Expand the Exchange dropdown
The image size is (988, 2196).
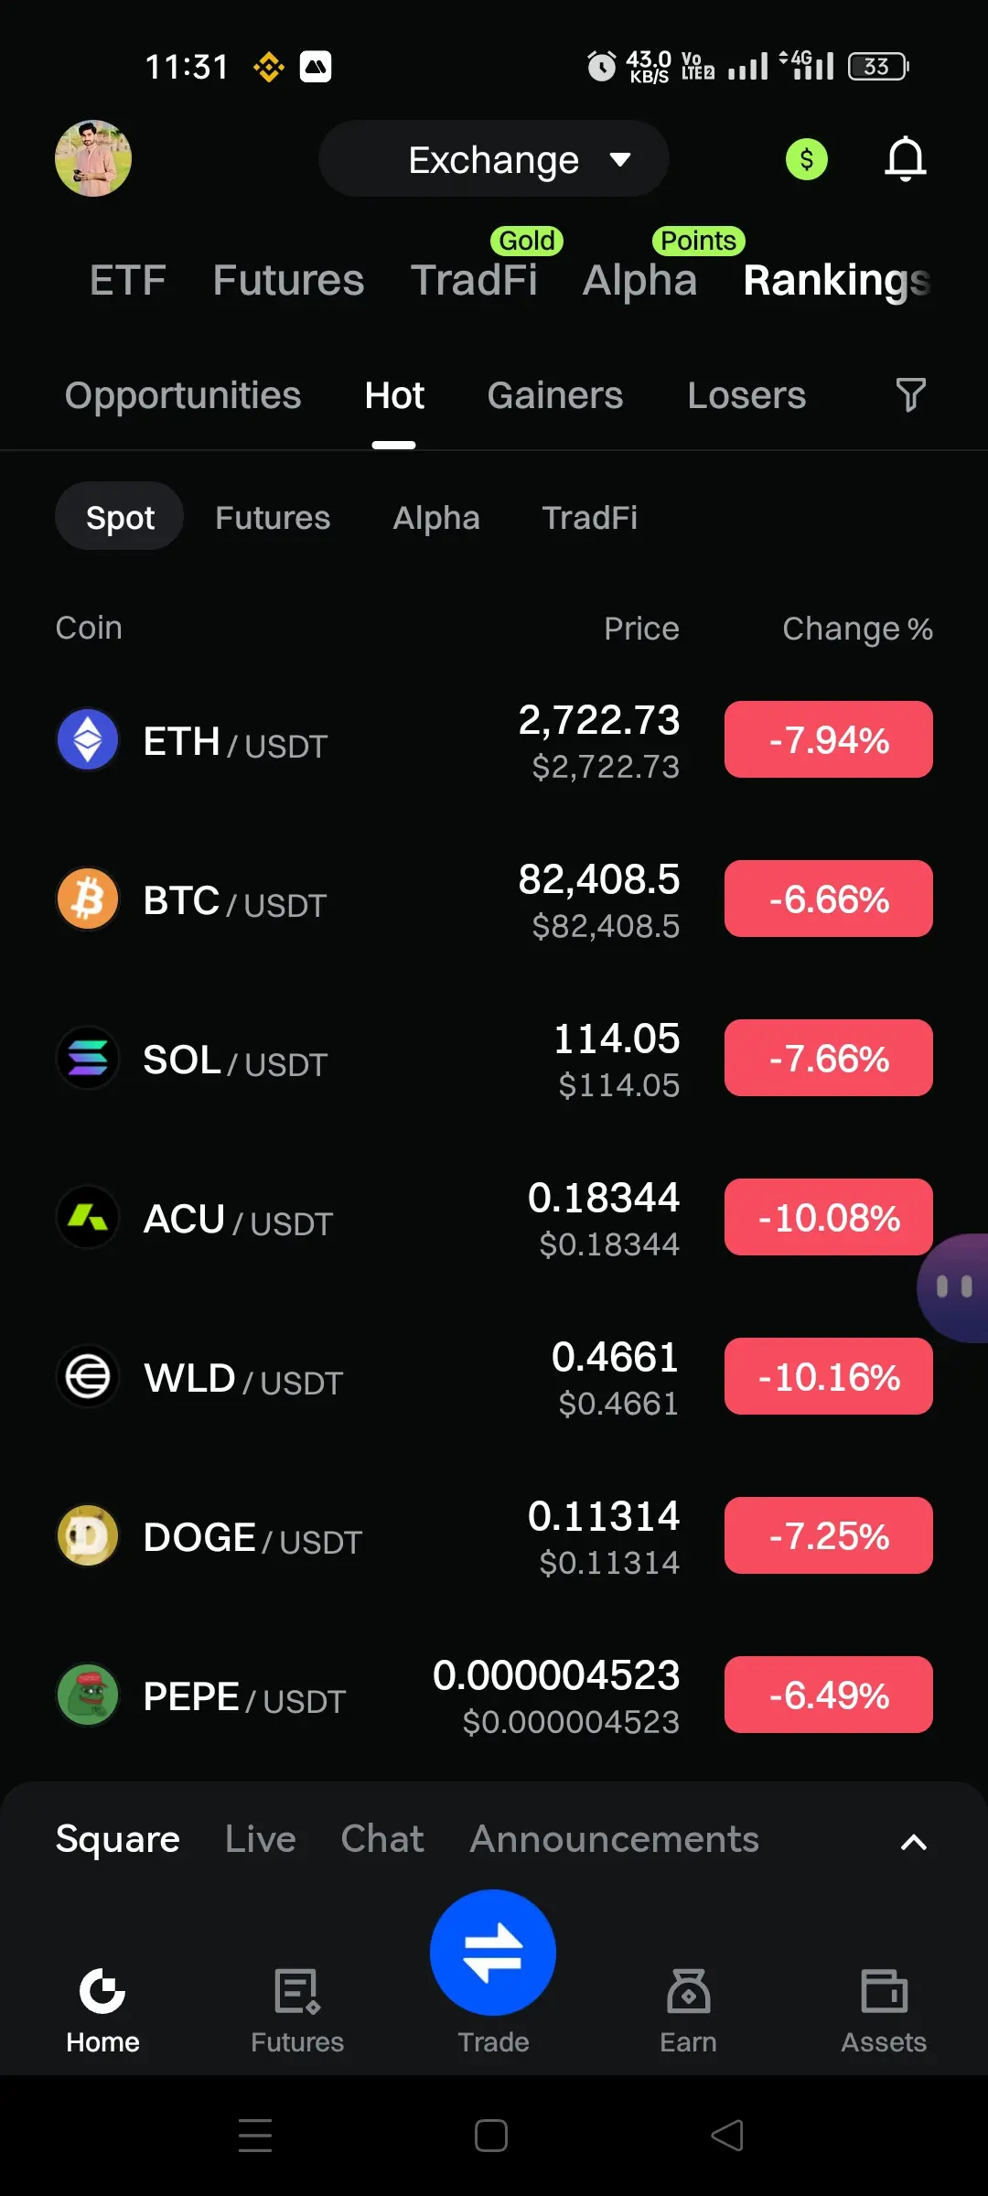click(494, 159)
